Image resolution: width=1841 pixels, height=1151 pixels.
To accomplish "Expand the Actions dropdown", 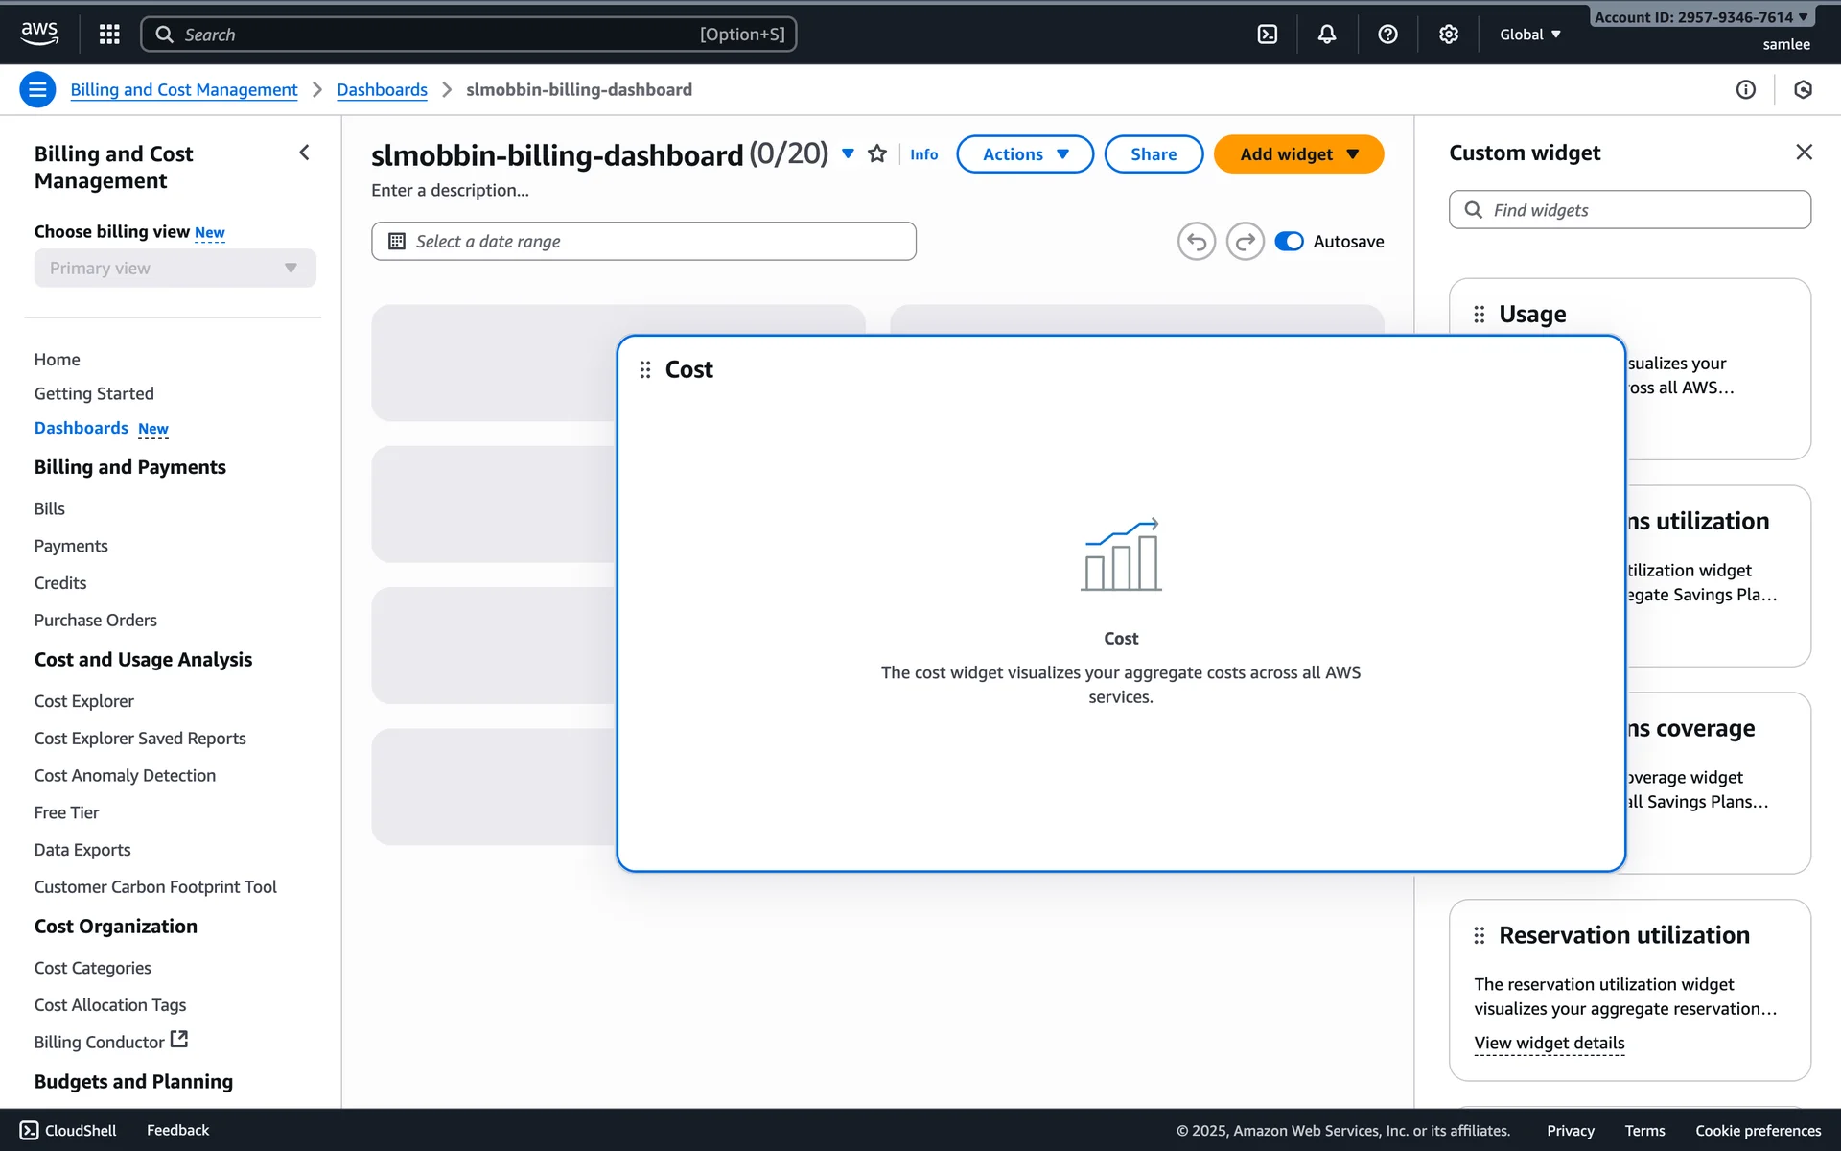I will [1024, 154].
